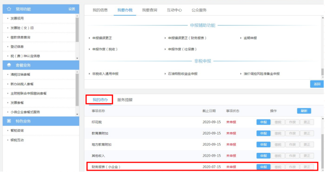This screenshot has width=325, height=172.
Task: Switch to the 互动中心 tab
Action: pyautogui.click(x=174, y=10)
